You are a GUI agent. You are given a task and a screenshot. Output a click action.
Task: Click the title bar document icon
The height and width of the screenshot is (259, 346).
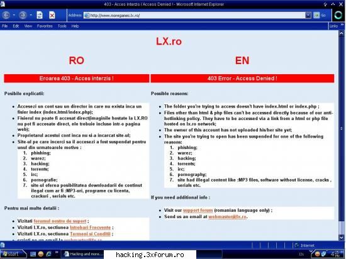[x=3, y=4]
